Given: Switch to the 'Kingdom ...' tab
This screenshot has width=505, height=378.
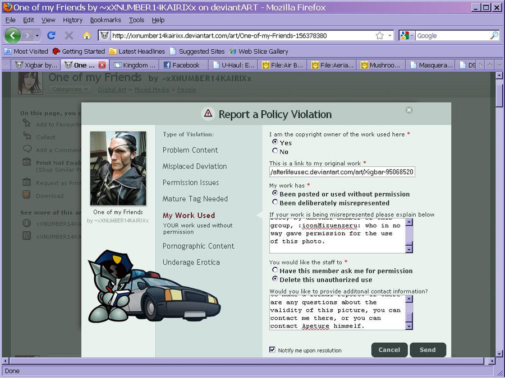Looking at the screenshot, I should click(x=135, y=66).
